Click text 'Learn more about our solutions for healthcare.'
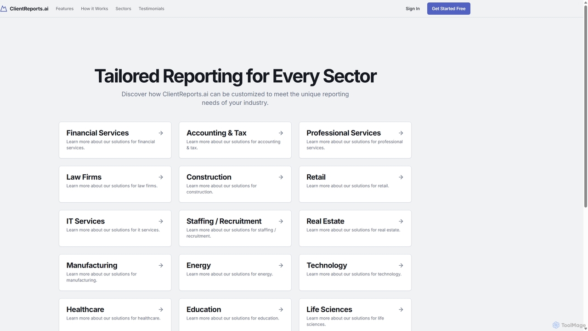588x331 pixels. point(113,318)
